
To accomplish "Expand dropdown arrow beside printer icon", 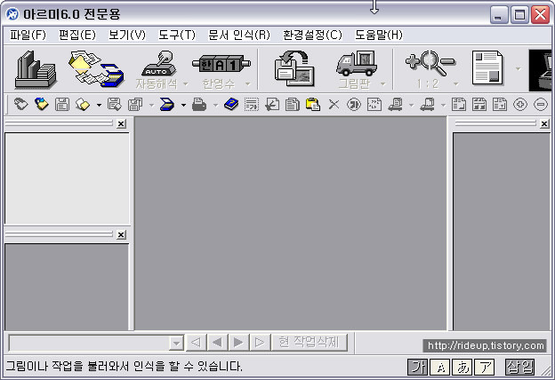I will (215, 105).
